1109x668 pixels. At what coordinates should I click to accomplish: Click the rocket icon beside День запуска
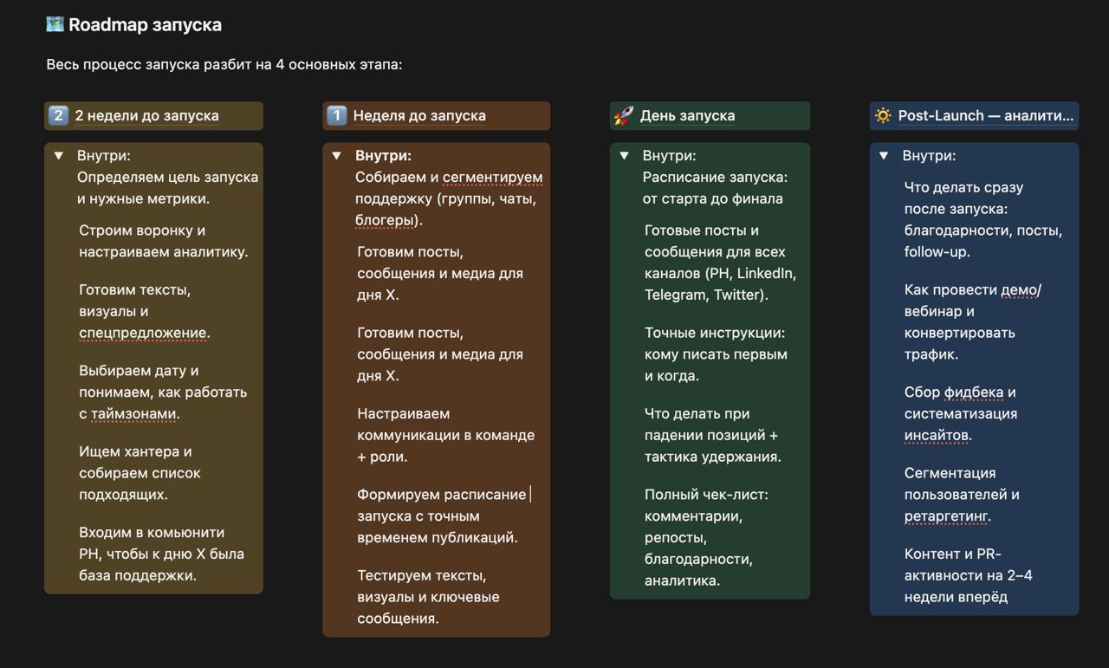(x=624, y=115)
